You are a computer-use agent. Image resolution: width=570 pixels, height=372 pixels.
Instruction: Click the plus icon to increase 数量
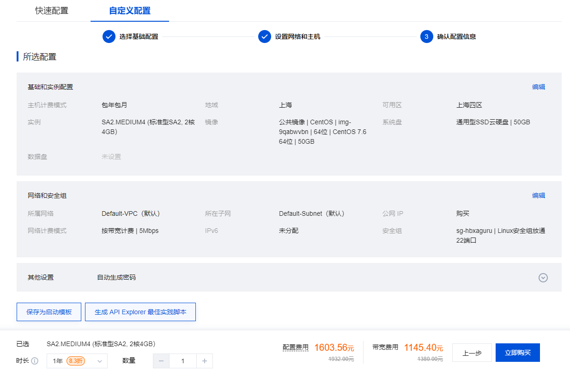coord(205,361)
